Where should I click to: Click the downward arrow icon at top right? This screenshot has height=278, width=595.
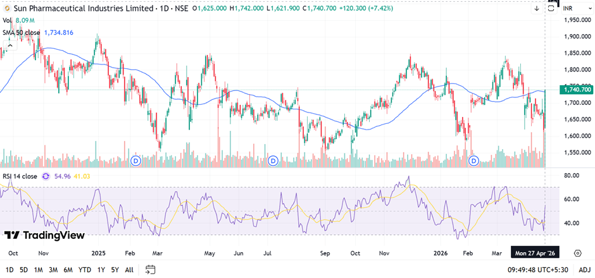pyautogui.click(x=536, y=9)
